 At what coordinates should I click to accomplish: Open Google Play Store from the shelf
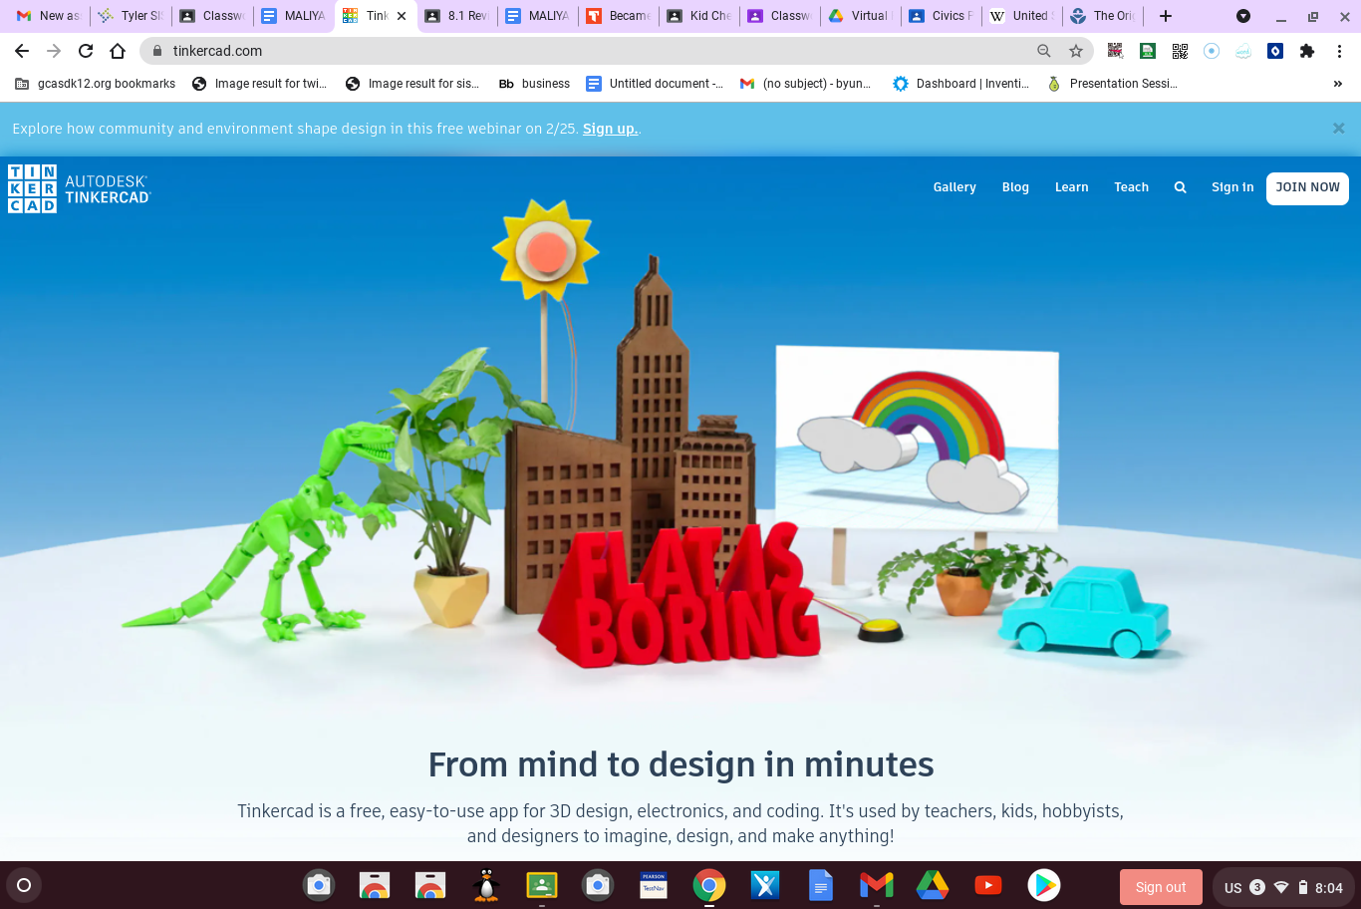1044,885
